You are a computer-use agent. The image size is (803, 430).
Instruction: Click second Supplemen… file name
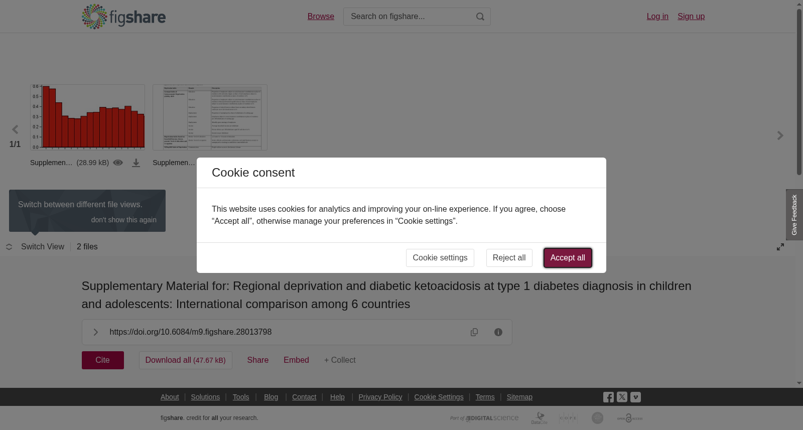tap(174, 163)
